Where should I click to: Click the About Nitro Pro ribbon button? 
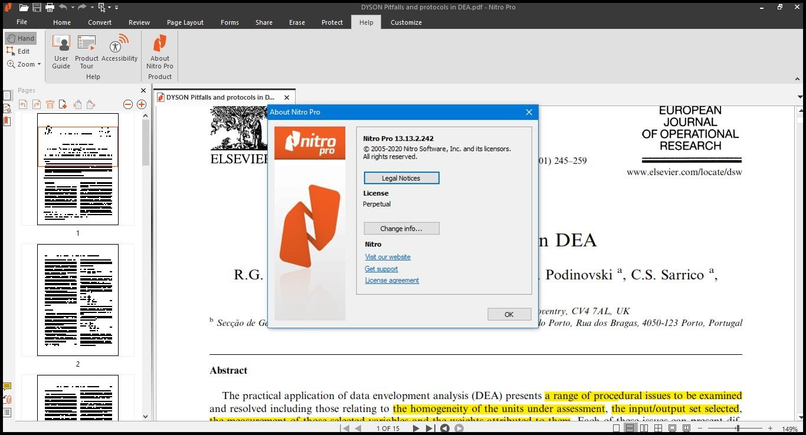[160, 52]
